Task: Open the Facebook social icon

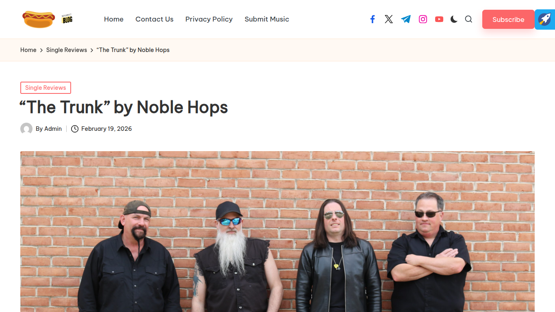Action: [372, 19]
